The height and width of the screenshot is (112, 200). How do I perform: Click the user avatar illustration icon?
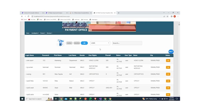[61, 43]
